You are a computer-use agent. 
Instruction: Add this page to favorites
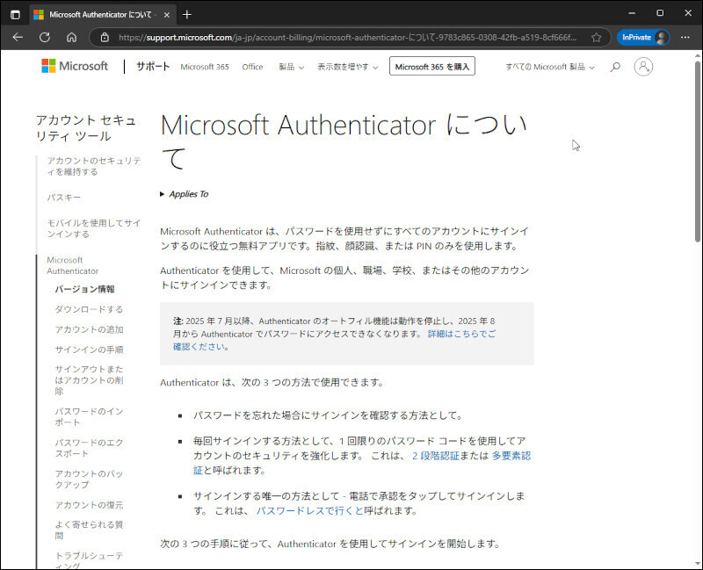point(597,37)
